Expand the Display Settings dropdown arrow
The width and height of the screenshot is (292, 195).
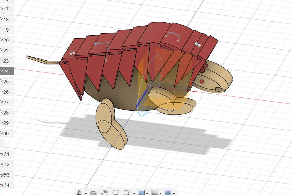pyautogui.click(x=147, y=193)
